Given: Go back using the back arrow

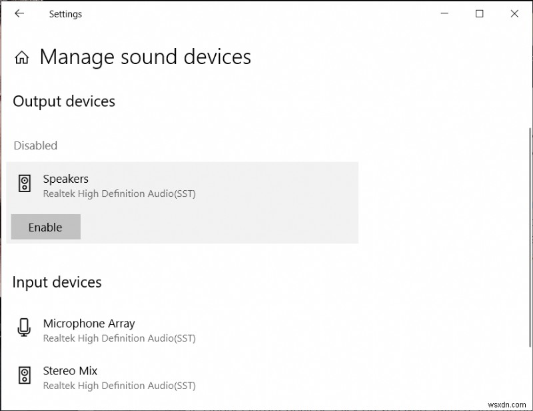Looking at the screenshot, I should 19,14.
